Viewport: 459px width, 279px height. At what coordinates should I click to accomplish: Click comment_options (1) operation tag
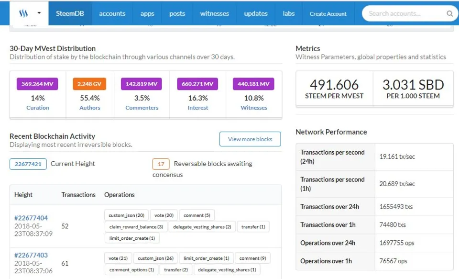131,269
